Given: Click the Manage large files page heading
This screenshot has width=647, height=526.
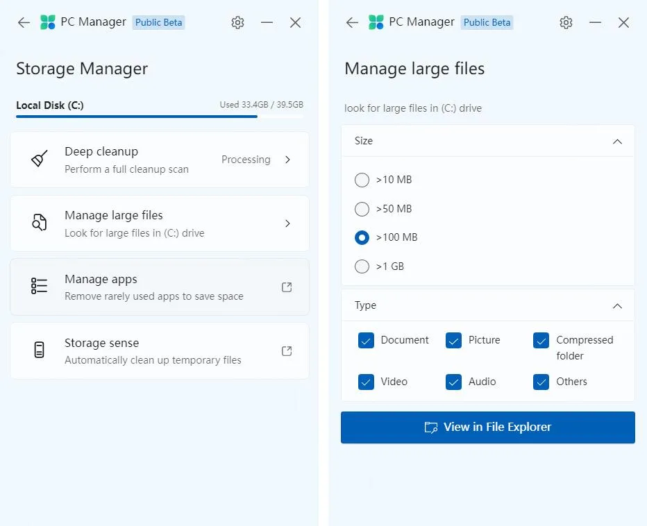Looking at the screenshot, I should click(x=414, y=69).
